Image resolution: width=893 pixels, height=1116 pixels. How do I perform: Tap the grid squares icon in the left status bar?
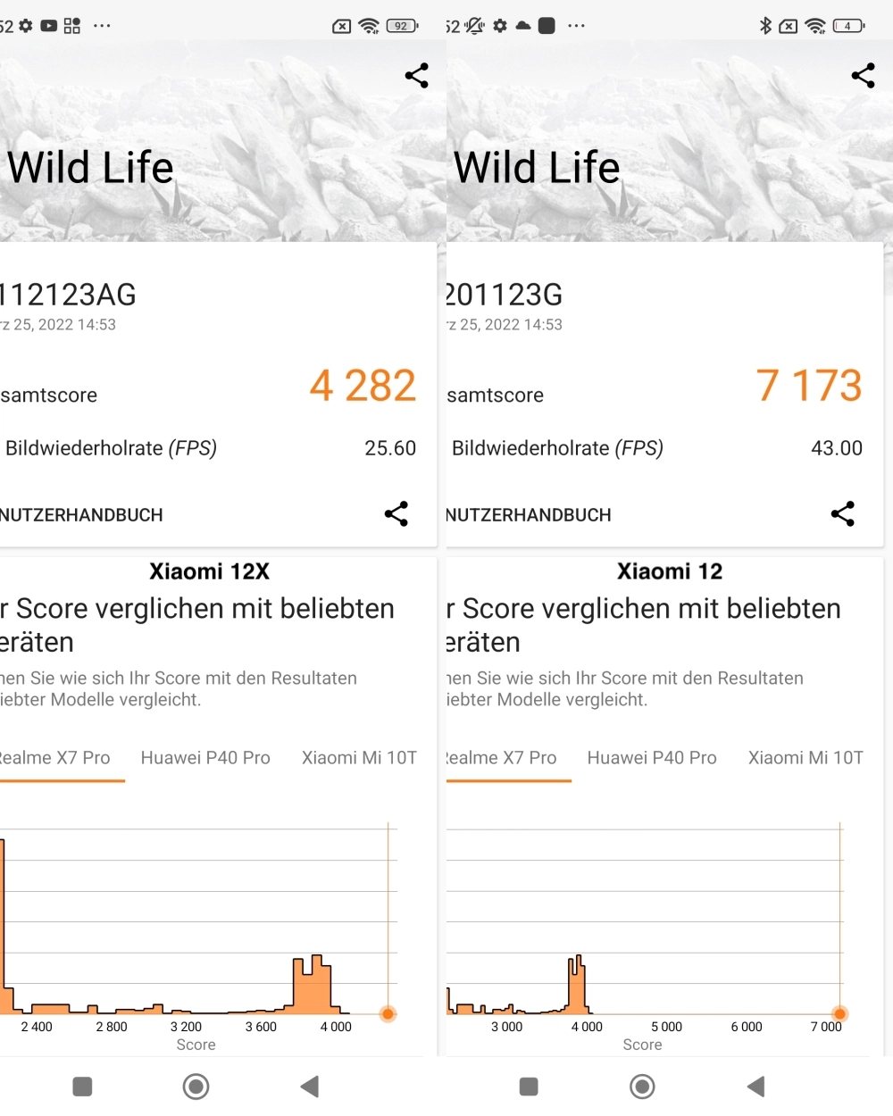pos(72,26)
